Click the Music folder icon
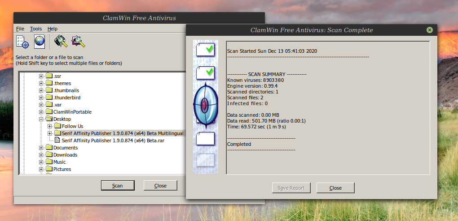 point(49,162)
